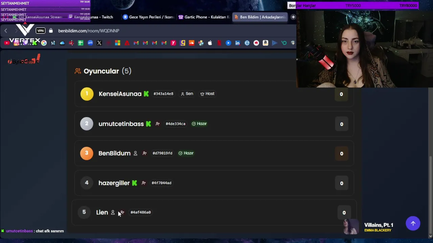Click the orange rank 3 circle
This screenshot has height=243, width=433.
point(87,153)
